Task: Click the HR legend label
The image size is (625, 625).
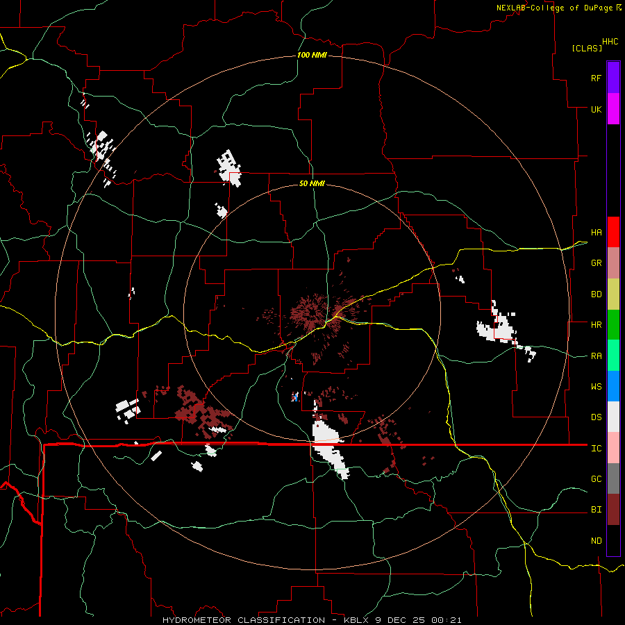Action: click(596, 325)
